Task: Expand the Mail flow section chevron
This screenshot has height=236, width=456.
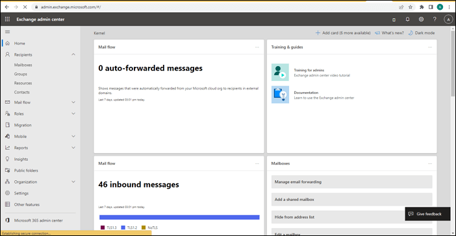Action: tap(73, 102)
